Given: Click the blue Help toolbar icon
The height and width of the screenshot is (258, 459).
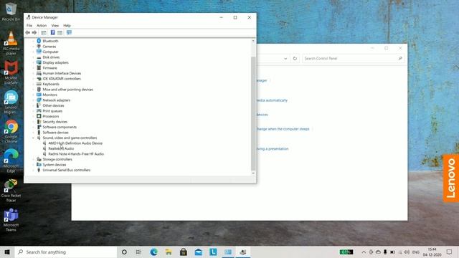Looking at the screenshot, I should coord(52,32).
